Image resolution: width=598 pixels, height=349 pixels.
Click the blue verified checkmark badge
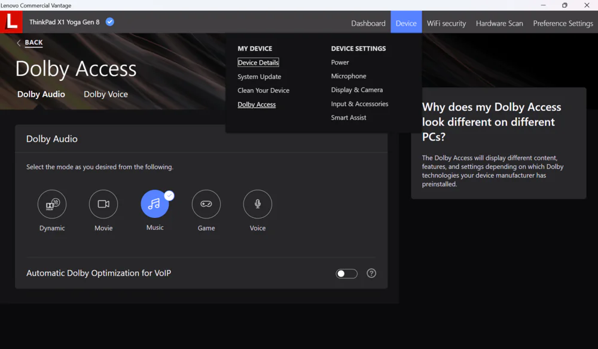click(x=110, y=22)
